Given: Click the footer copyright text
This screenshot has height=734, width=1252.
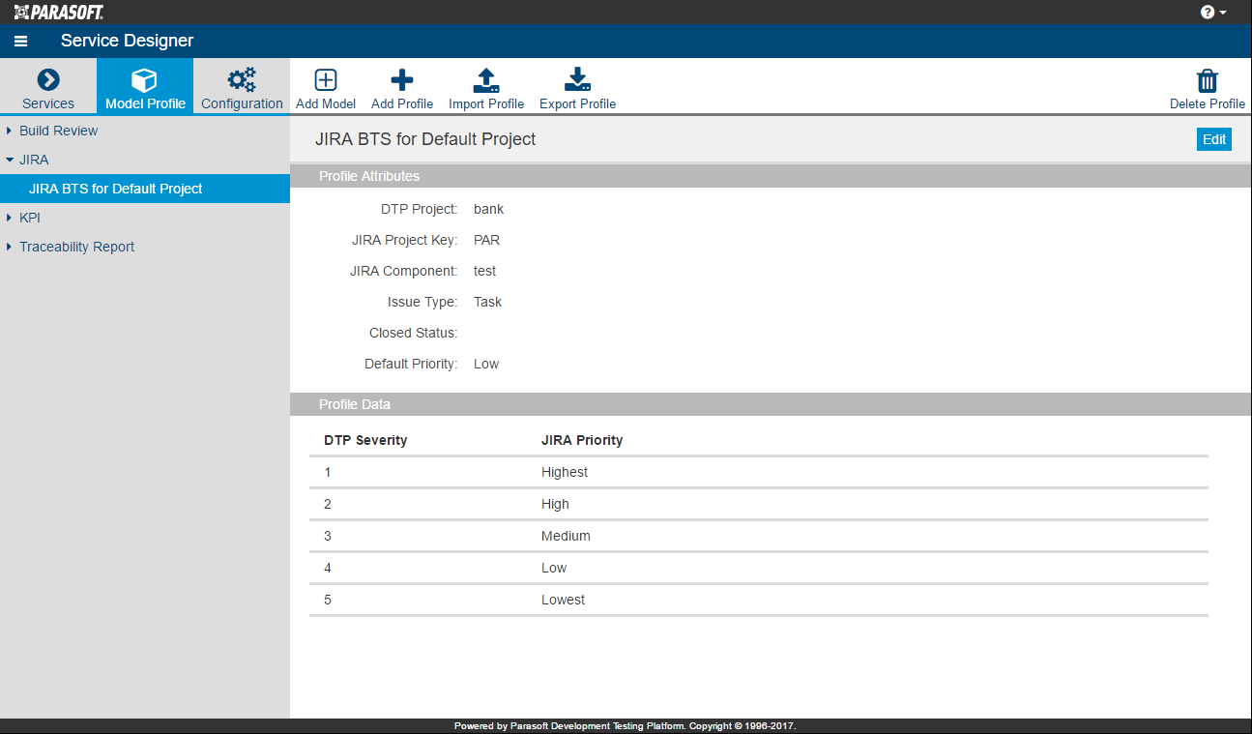Looking at the screenshot, I should click(x=626, y=726).
